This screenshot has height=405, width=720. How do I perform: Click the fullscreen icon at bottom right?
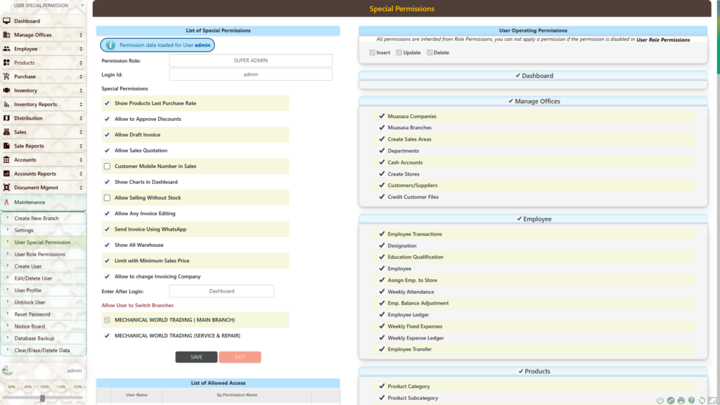[712, 400]
